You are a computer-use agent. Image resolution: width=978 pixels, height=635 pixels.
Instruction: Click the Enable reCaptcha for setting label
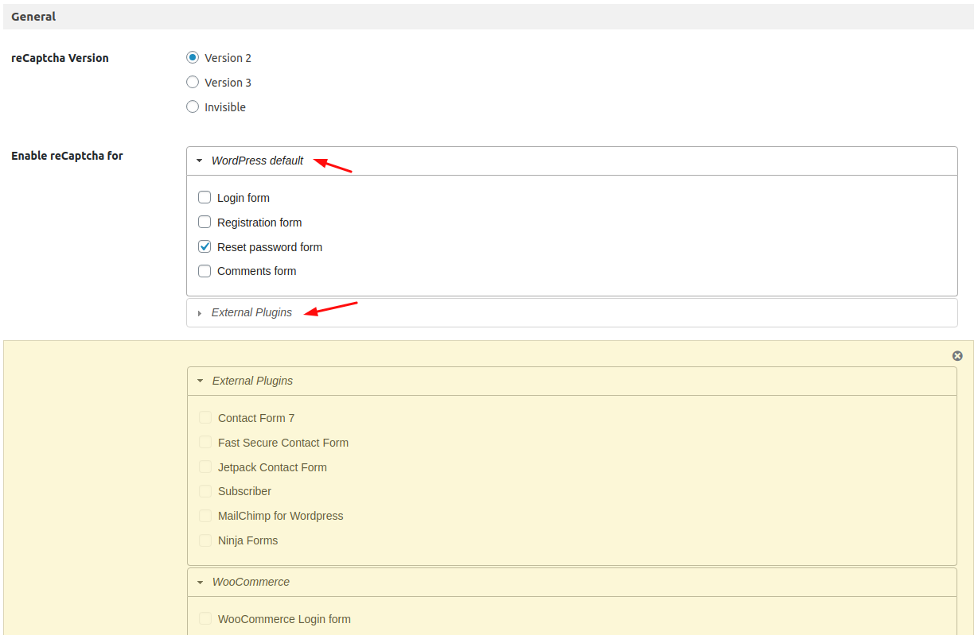coord(67,156)
